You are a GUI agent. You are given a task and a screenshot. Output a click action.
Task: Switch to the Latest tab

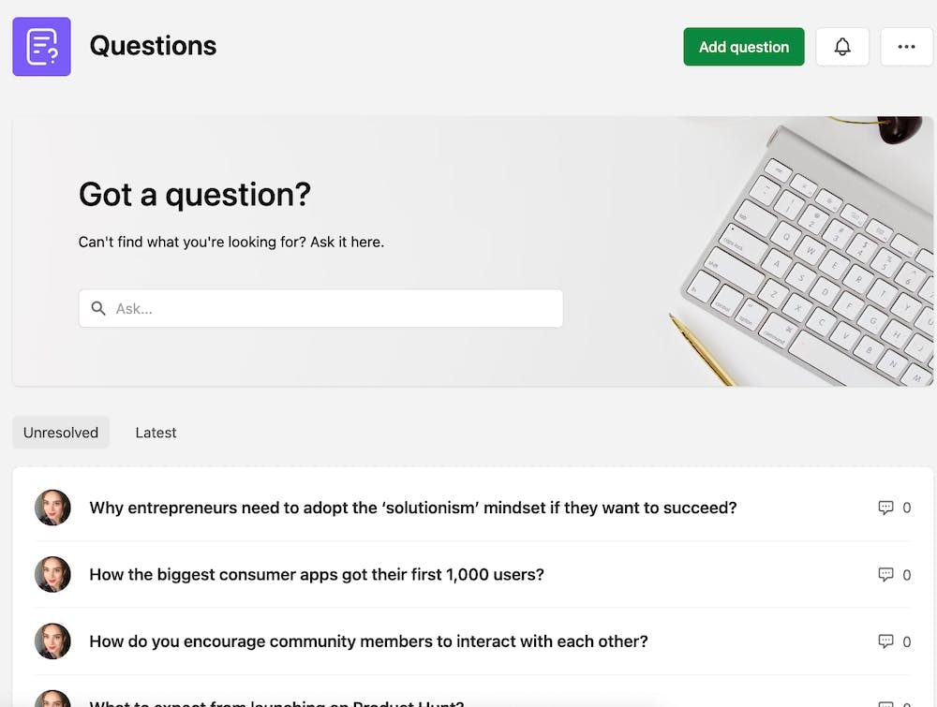coord(156,433)
